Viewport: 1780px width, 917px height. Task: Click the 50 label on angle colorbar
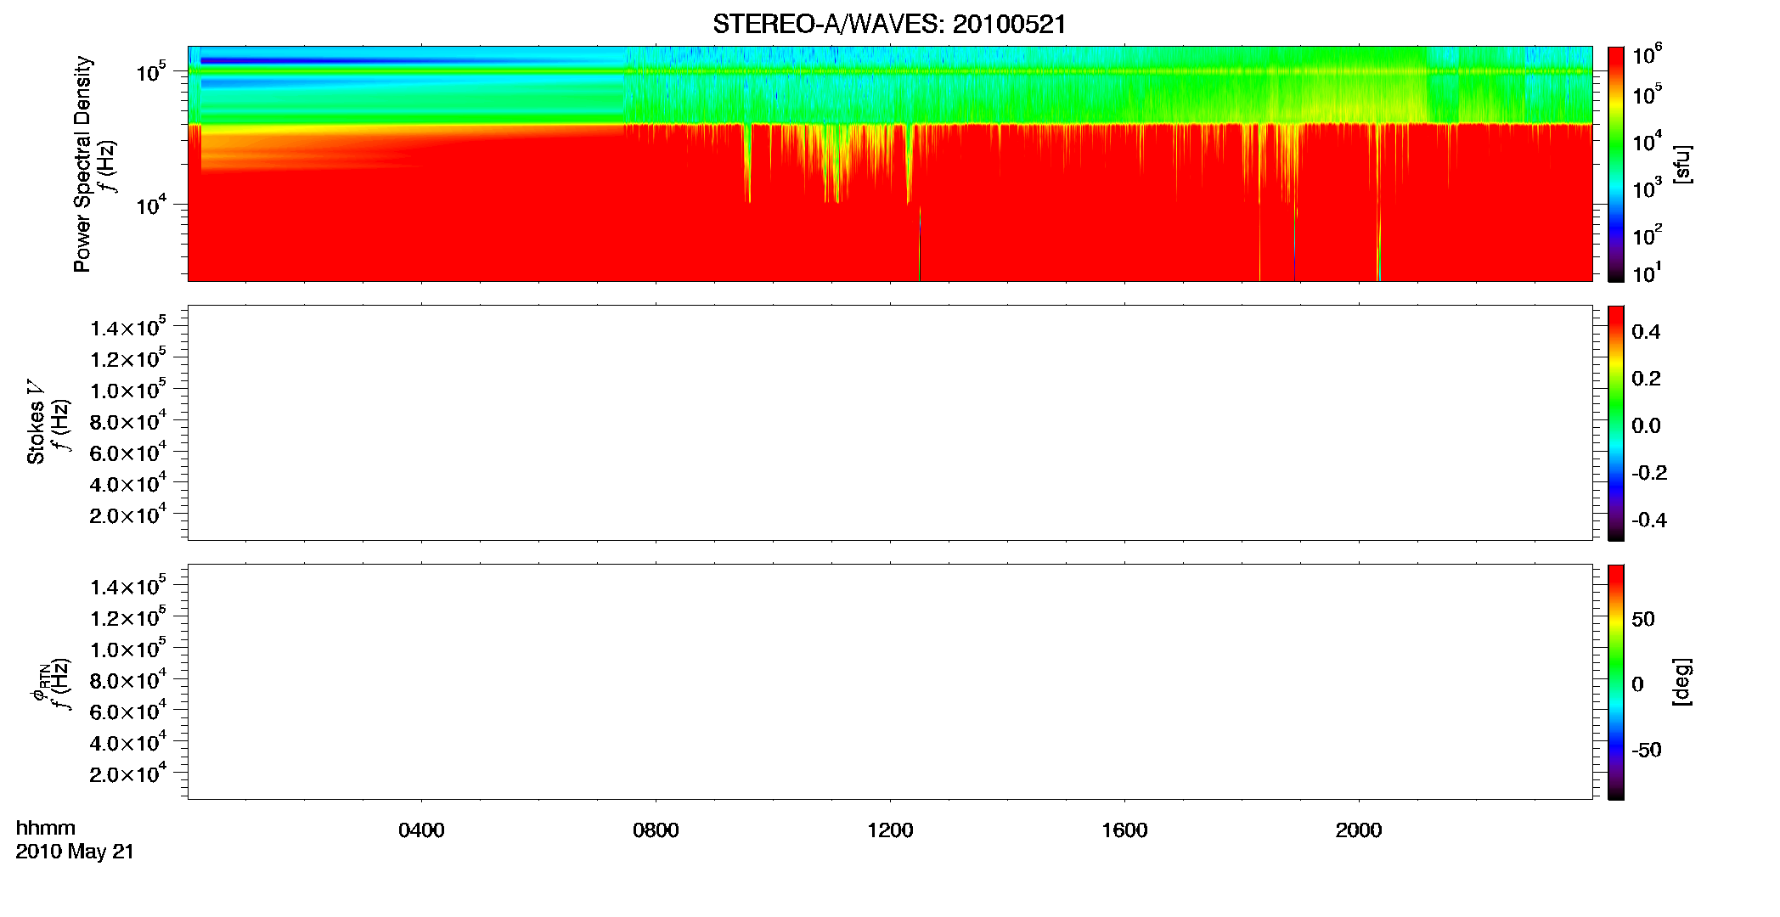click(x=1643, y=619)
